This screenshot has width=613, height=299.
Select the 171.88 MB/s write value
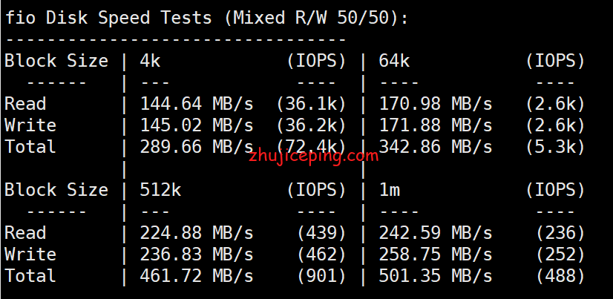click(437, 125)
